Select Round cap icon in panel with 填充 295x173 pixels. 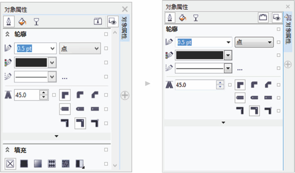coord(80,109)
